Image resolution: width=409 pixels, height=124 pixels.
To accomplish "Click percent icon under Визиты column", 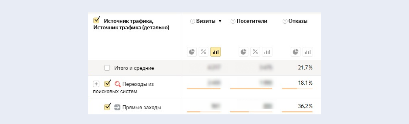I will coord(204,52).
